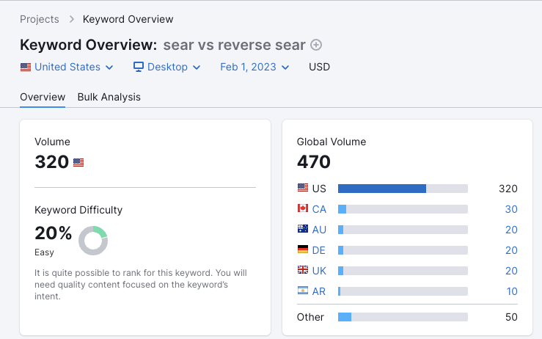This screenshot has width=542, height=339.
Task: Click the Argentina flag icon in Global Volume
Action: 303,291
